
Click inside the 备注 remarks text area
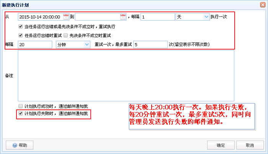coord(126,76)
